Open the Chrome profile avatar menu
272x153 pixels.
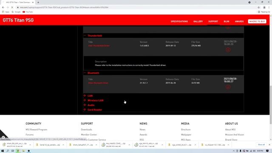264,7
